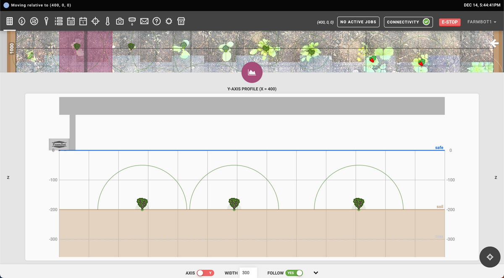504x278 pixels.
Task: Click the left strawberry plant on map
Action: pyautogui.click(x=372, y=60)
